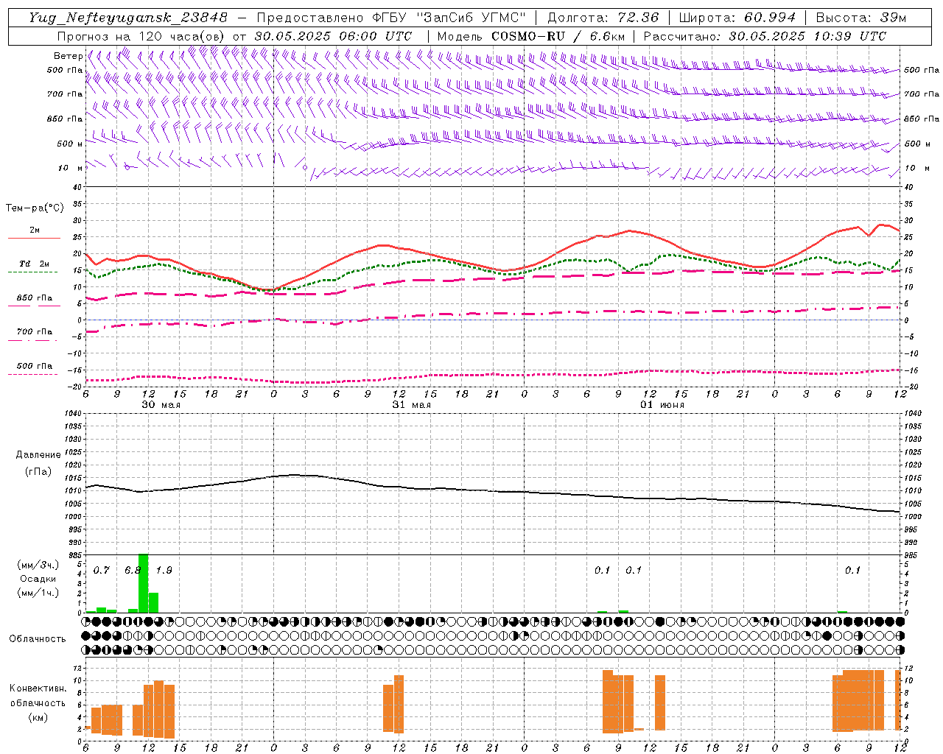The height and width of the screenshot is (754, 943).
Task: Click the tallest green precipitation bar
Action: tap(143, 583)
